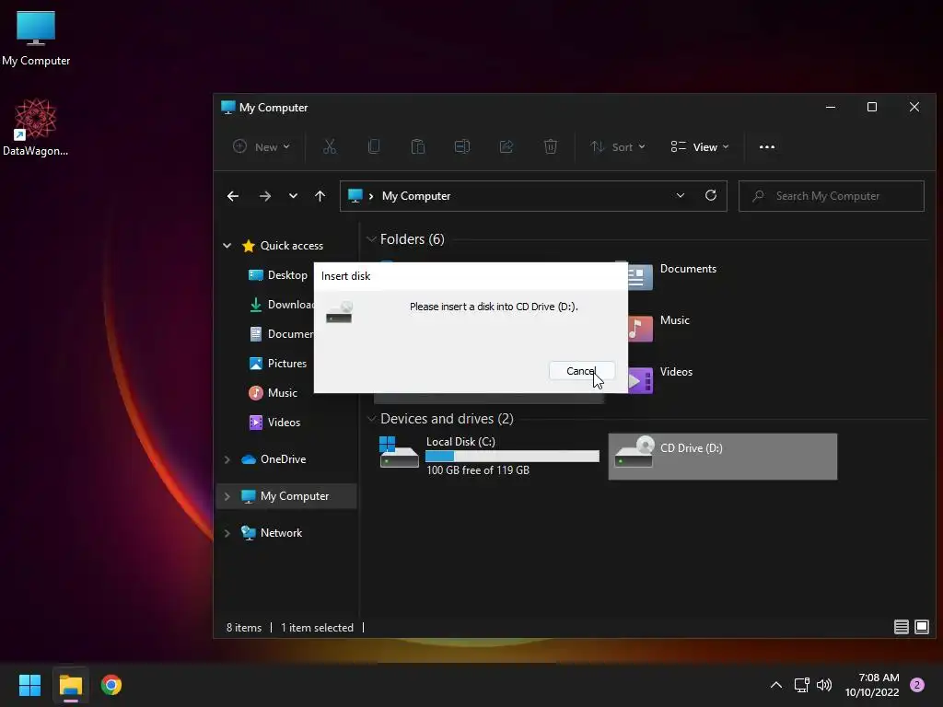Viewport: 943px width, 707px height.
Task: Go back with the left arrow
Action: (233, 196)
